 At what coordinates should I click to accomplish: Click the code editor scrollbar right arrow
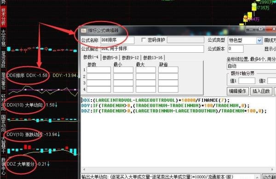(272, 169)
